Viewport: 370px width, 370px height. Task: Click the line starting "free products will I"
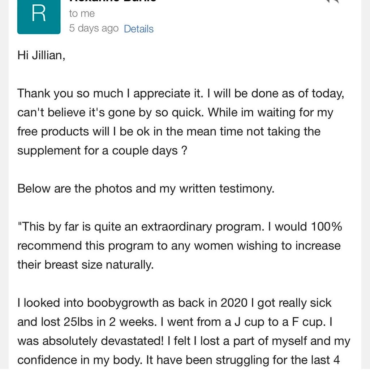point(169,131)
